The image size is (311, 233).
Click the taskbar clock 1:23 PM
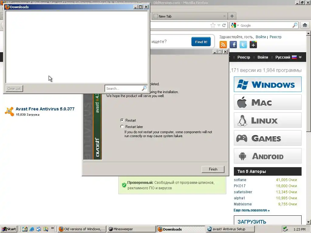click(299, 229)
